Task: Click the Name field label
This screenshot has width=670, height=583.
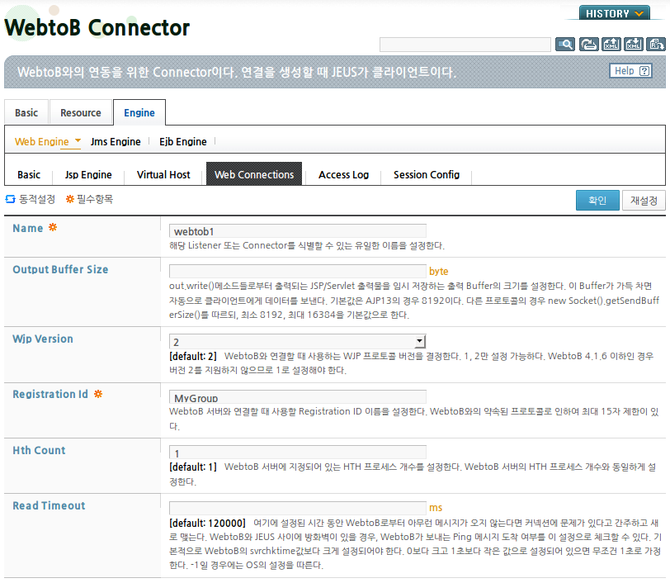Action: point(28,228)
